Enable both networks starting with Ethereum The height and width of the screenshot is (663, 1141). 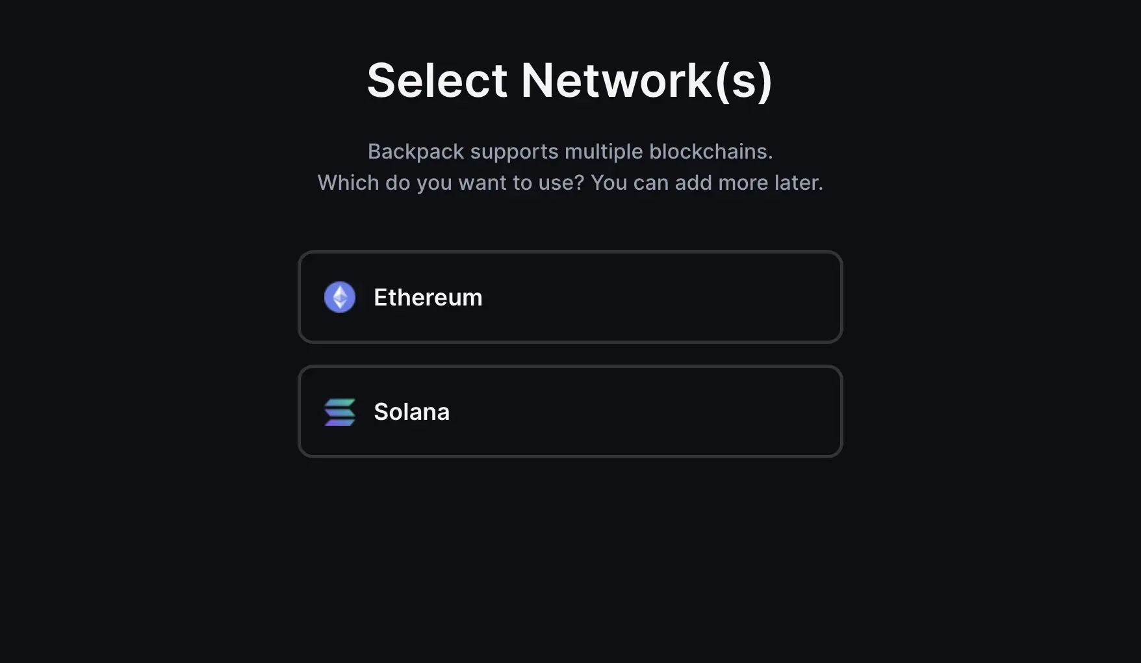click(x=570, y=296)
